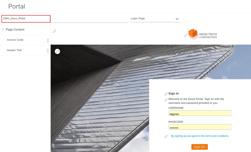Click the background image pencil edit icon

pyautogui.click(x=58, y=51)
